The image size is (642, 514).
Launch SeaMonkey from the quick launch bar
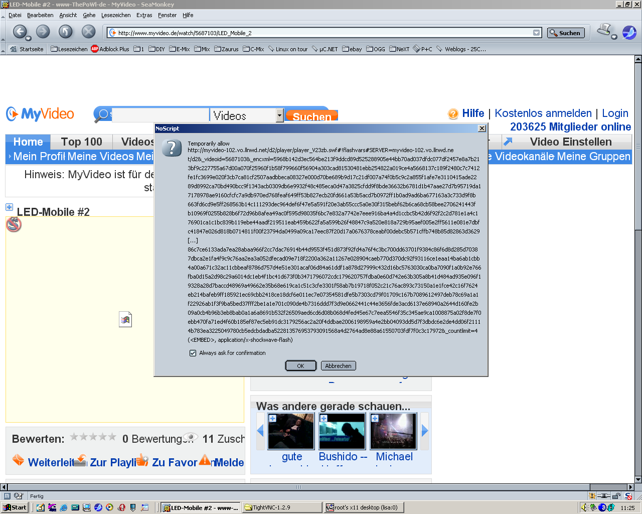click(98, 507)
